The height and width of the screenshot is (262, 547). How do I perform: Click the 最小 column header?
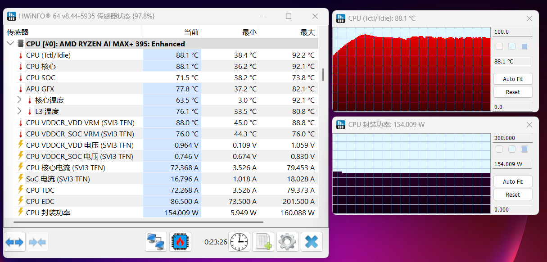point(230,32)
